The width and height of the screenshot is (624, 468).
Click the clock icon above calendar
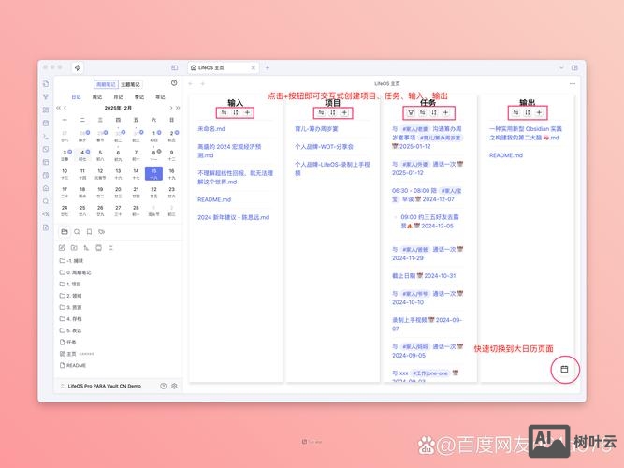click(174, 83)
